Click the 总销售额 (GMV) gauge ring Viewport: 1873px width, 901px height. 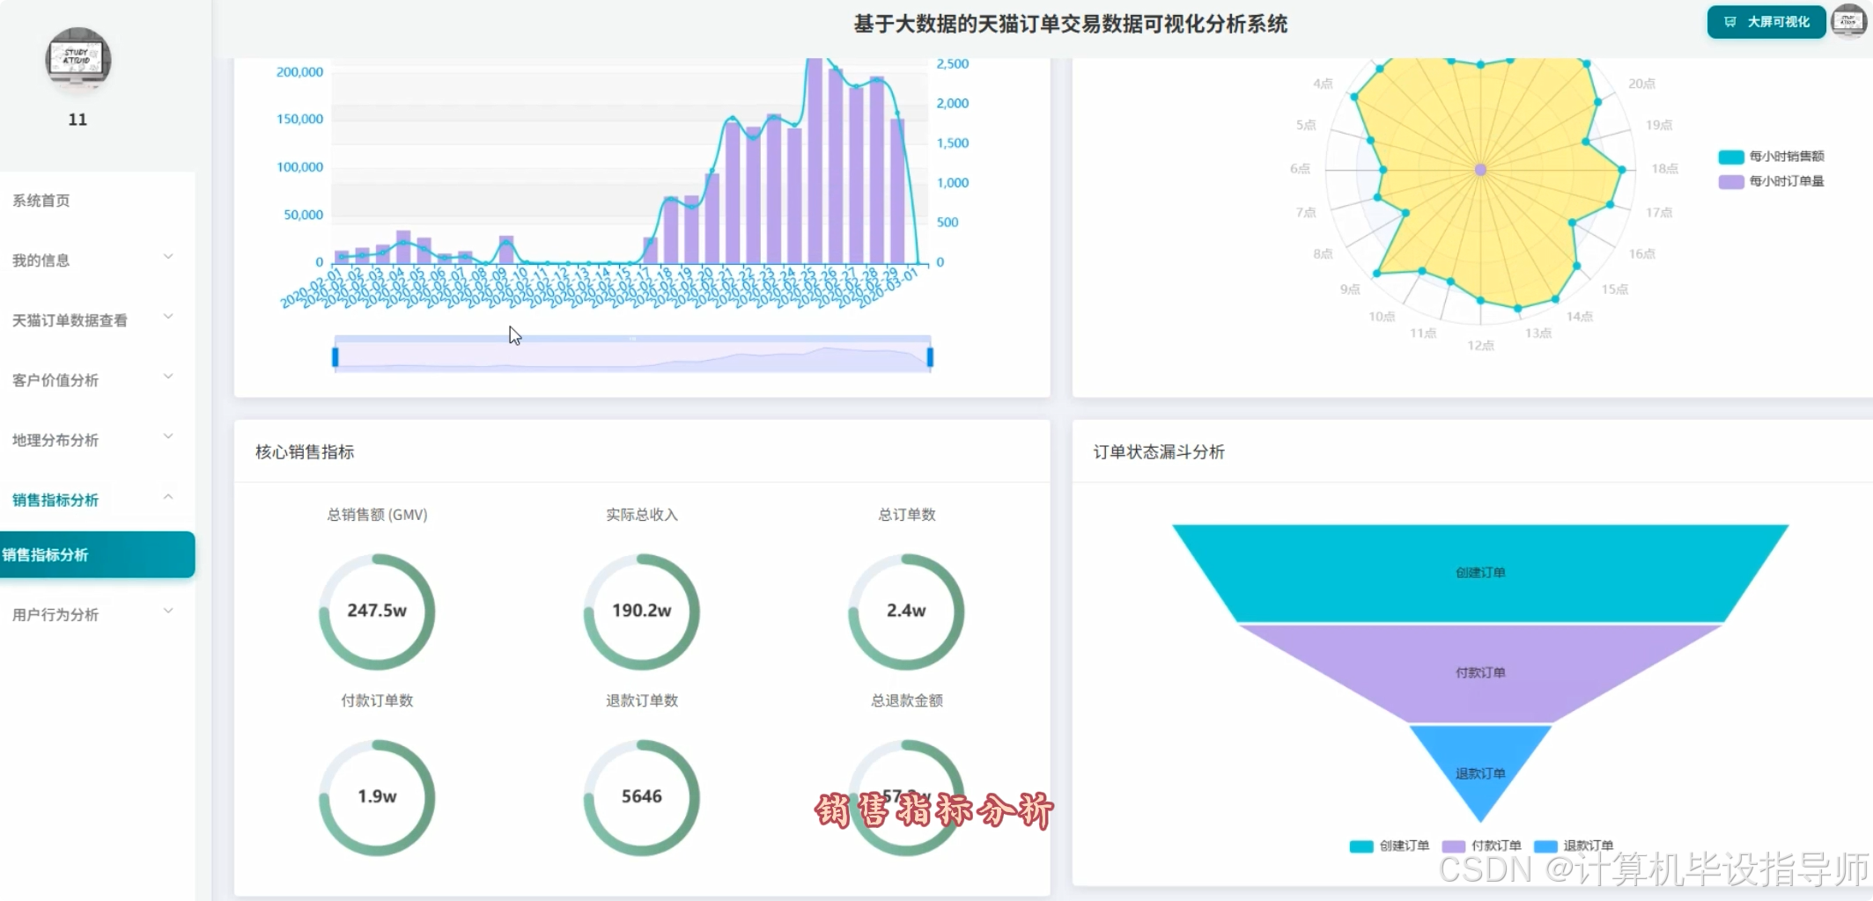point(376,611)
